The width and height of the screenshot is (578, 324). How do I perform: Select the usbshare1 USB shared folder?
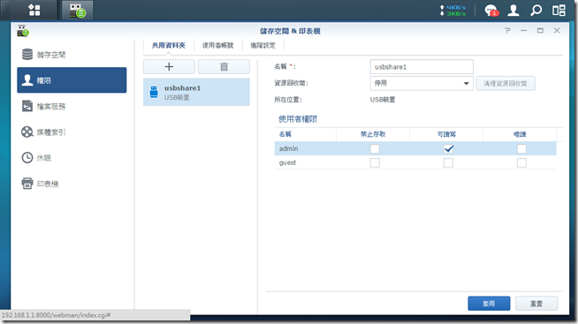(x=196, y=92)
